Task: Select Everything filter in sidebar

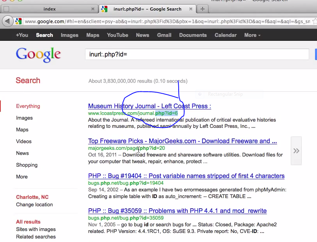Action: point(28,106)
